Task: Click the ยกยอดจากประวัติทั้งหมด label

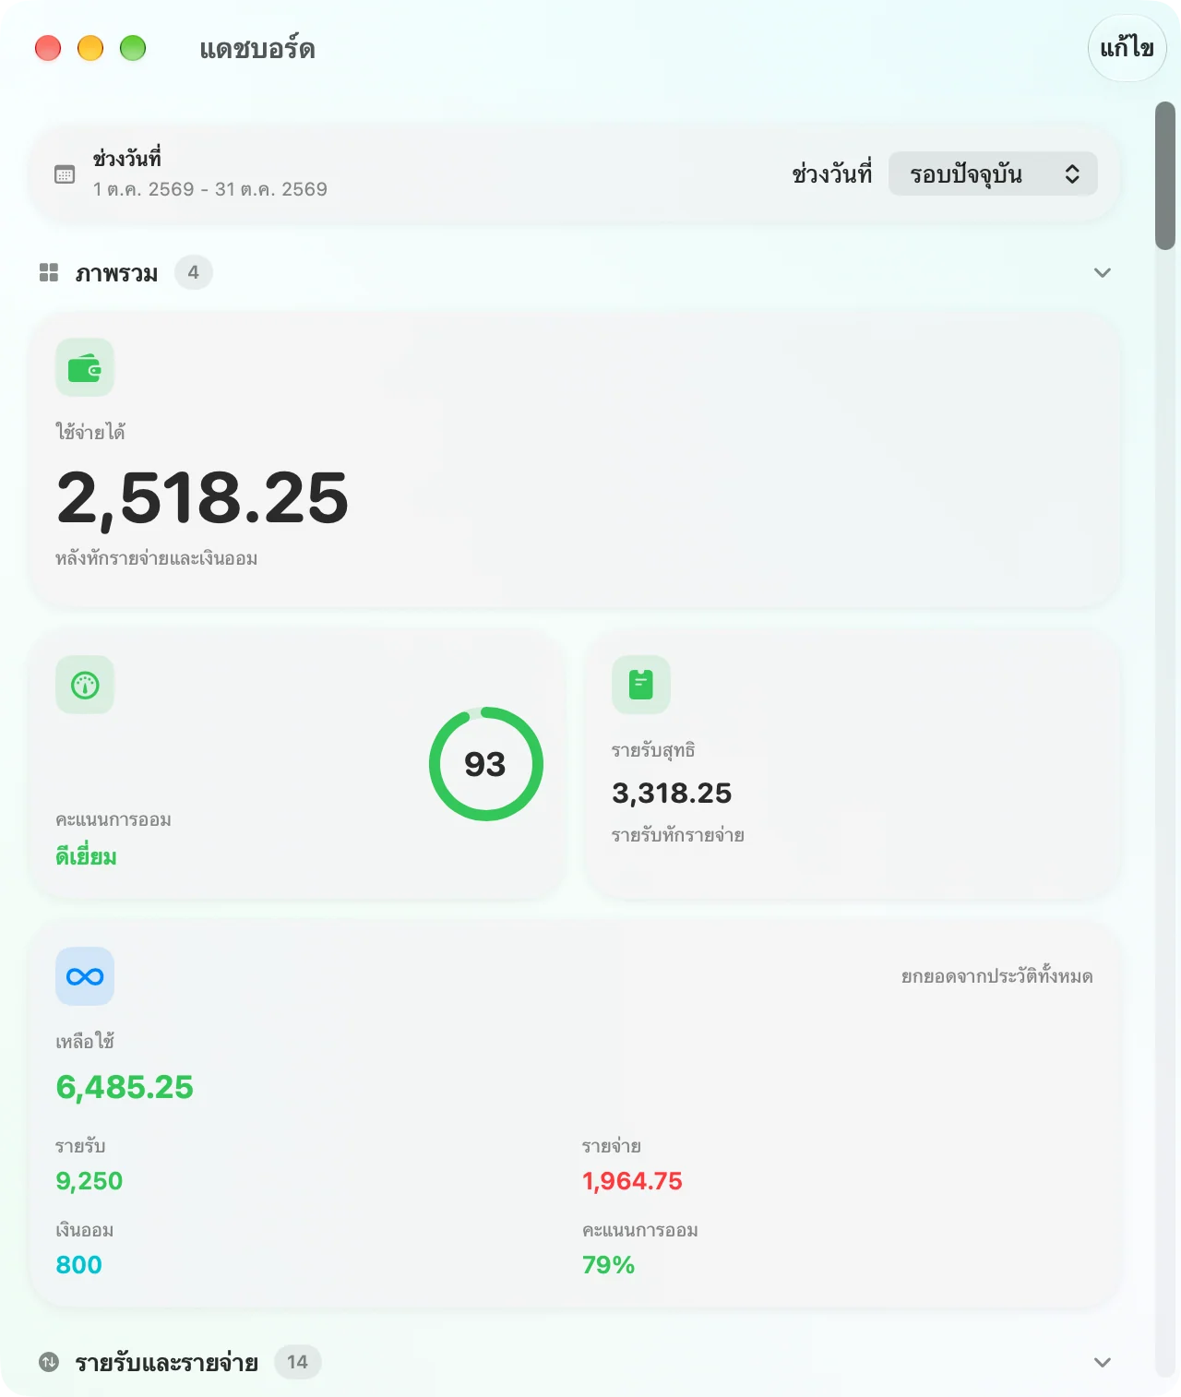Action: pyautogui.click(x=997, y=975)
